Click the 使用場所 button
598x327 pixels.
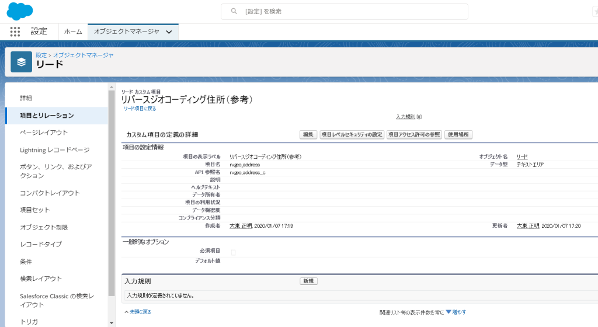[x=458, y=134]
